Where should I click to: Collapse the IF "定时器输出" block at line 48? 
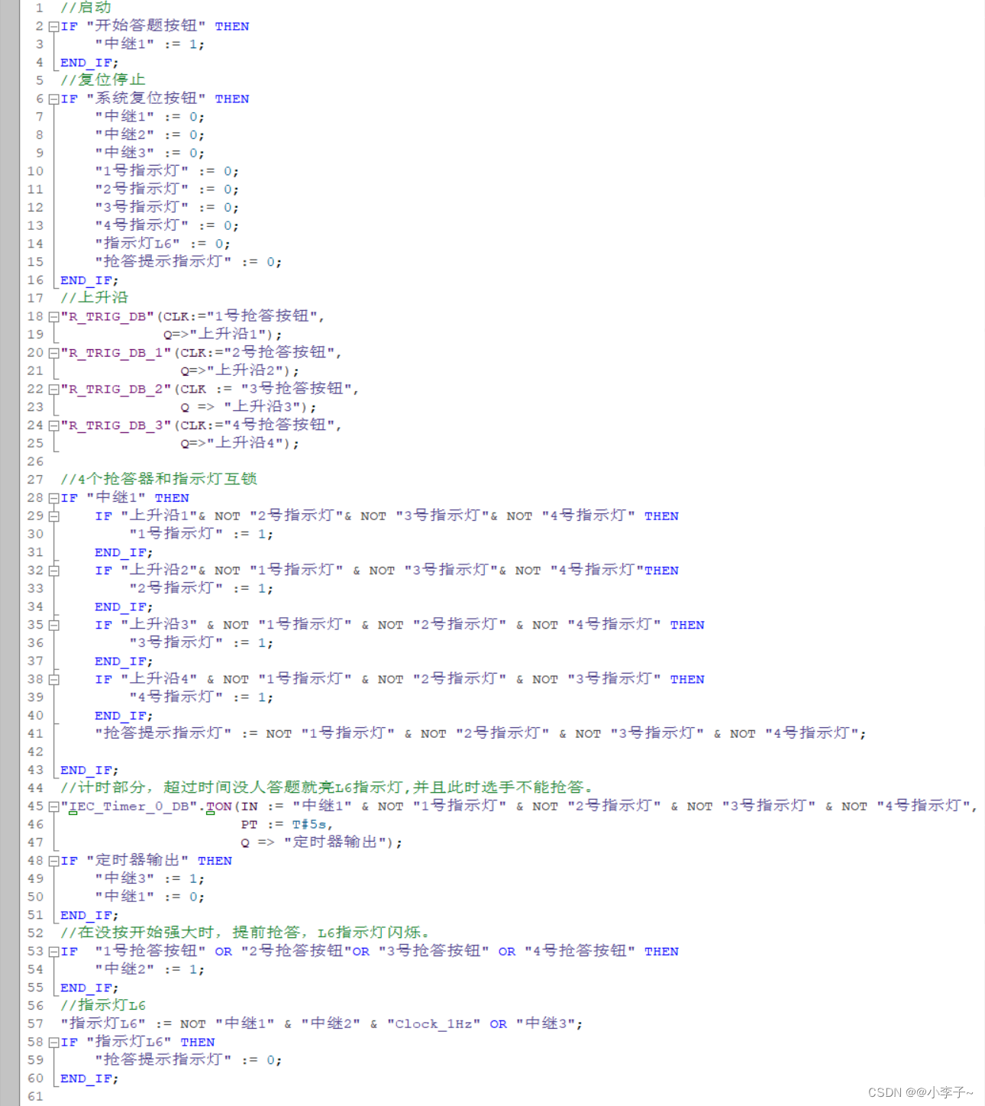pyautogui.click(x=53, y=861)
